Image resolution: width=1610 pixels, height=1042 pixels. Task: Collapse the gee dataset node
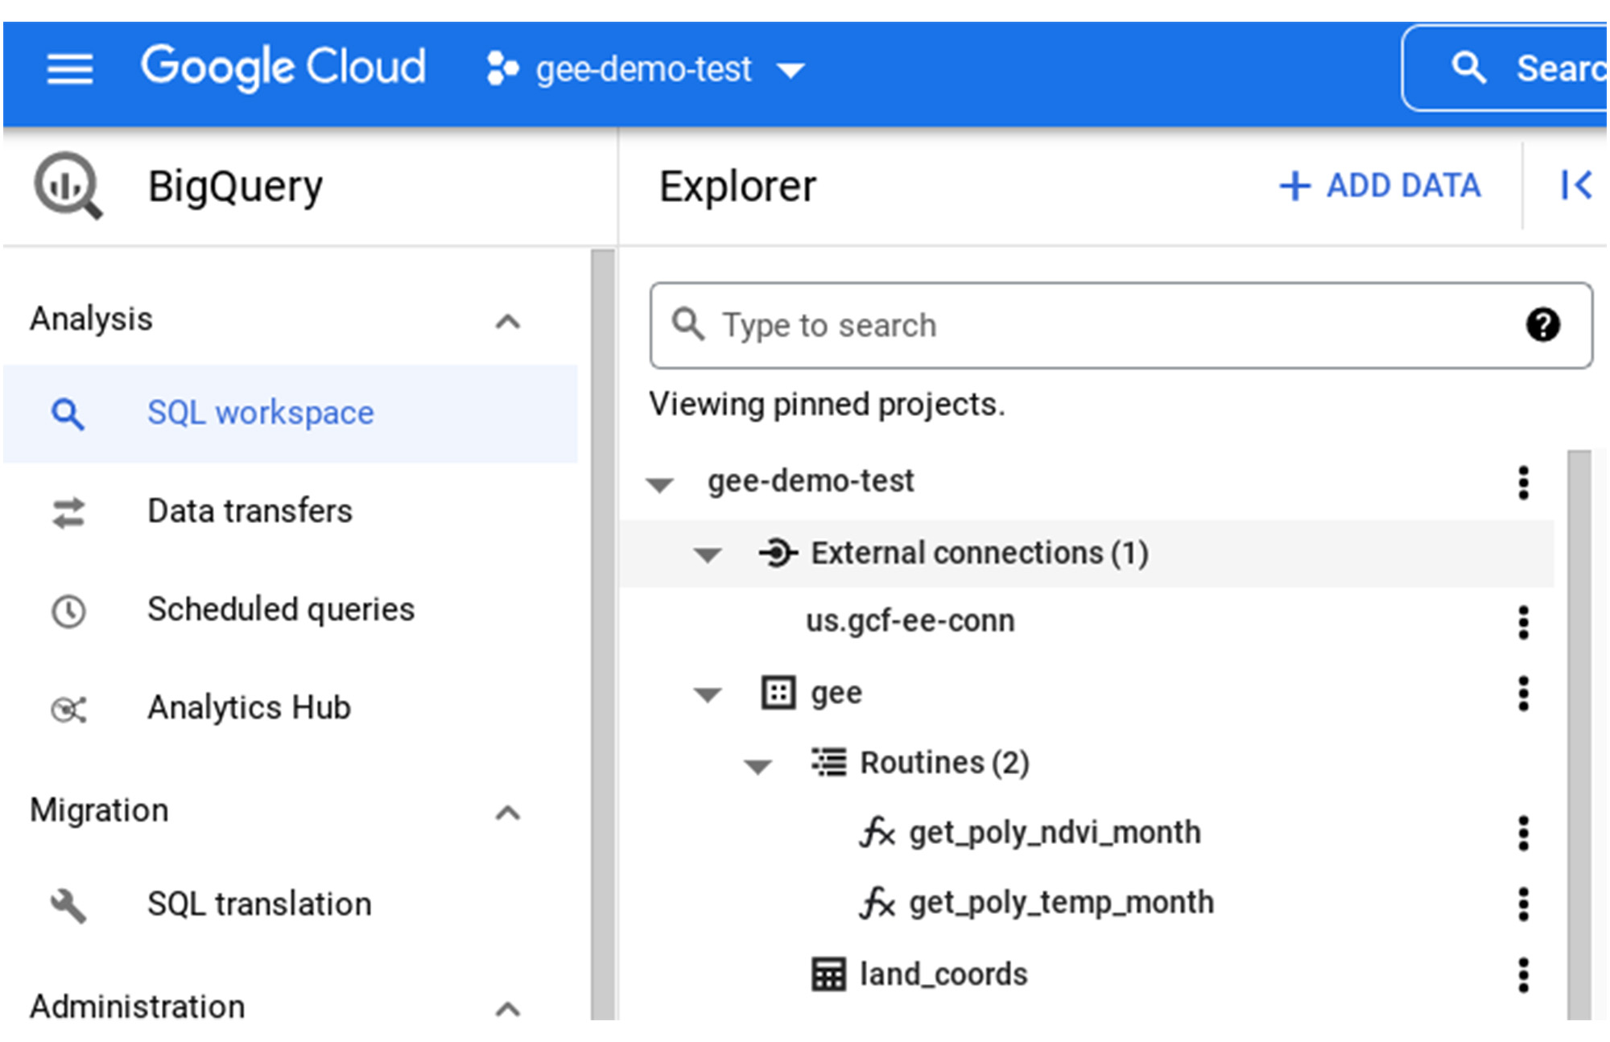pyautogui.click(x=708, y=695)
